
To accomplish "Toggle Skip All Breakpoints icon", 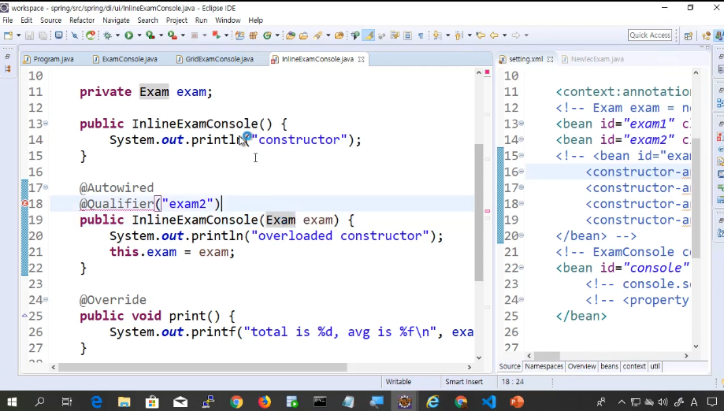I will pos(74,35).
